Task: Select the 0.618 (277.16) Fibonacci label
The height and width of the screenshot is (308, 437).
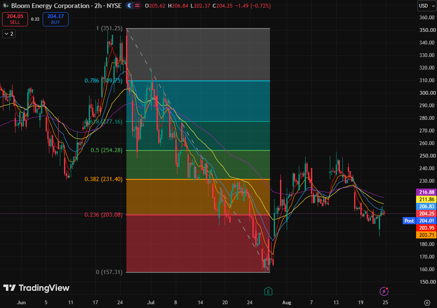Action: click(x=103, y=122)
